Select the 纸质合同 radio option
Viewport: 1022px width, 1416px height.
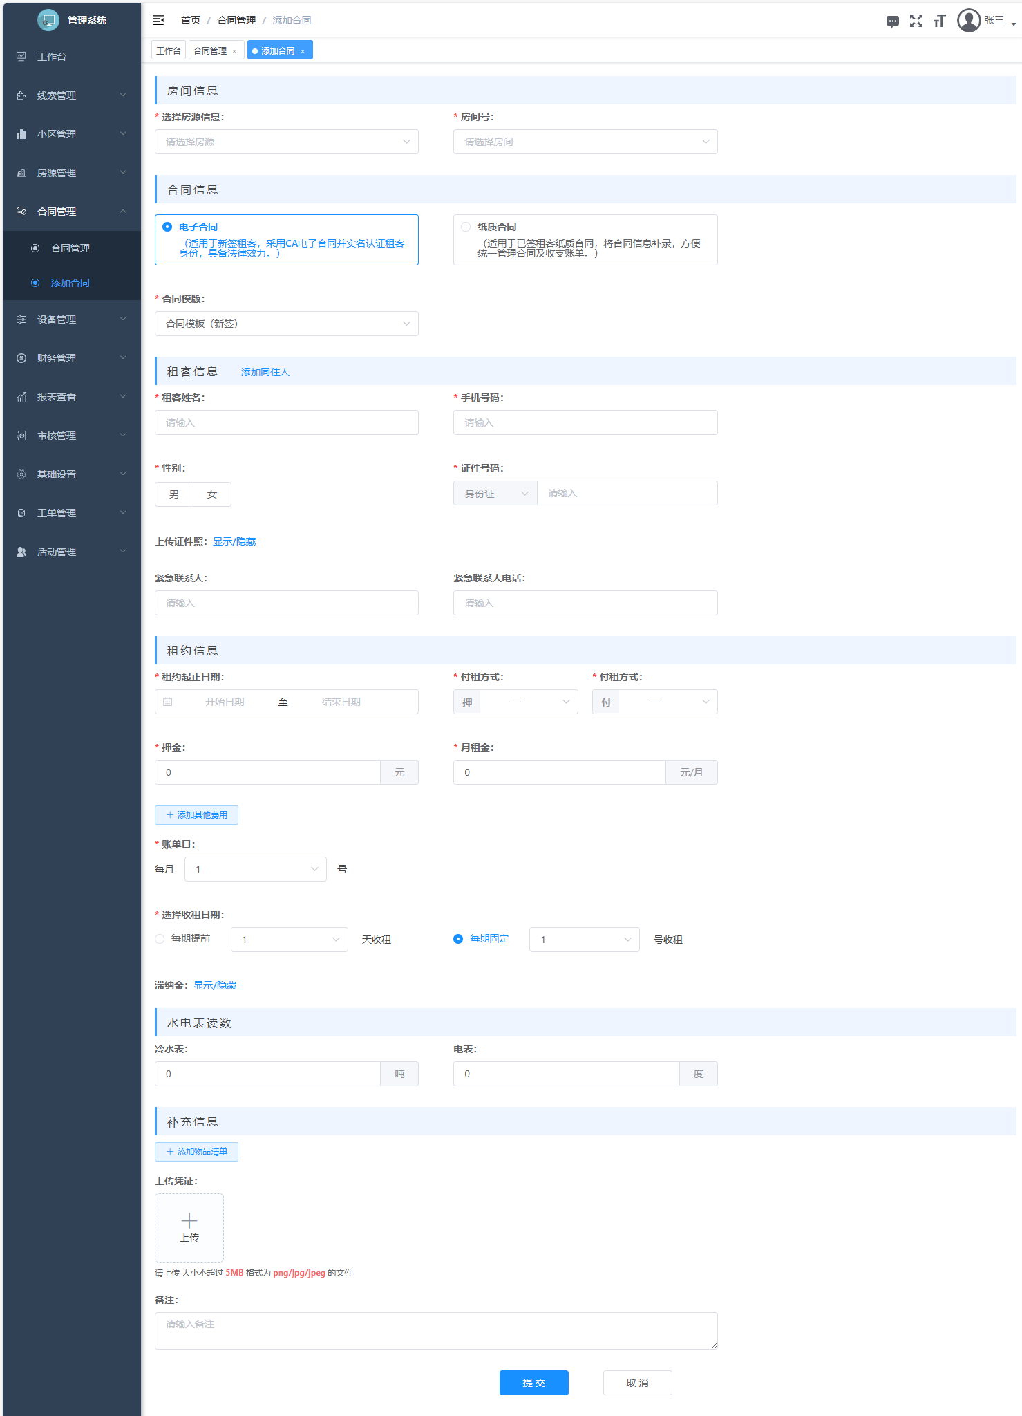466,227
